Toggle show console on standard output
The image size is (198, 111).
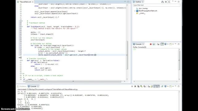(155, 86)
